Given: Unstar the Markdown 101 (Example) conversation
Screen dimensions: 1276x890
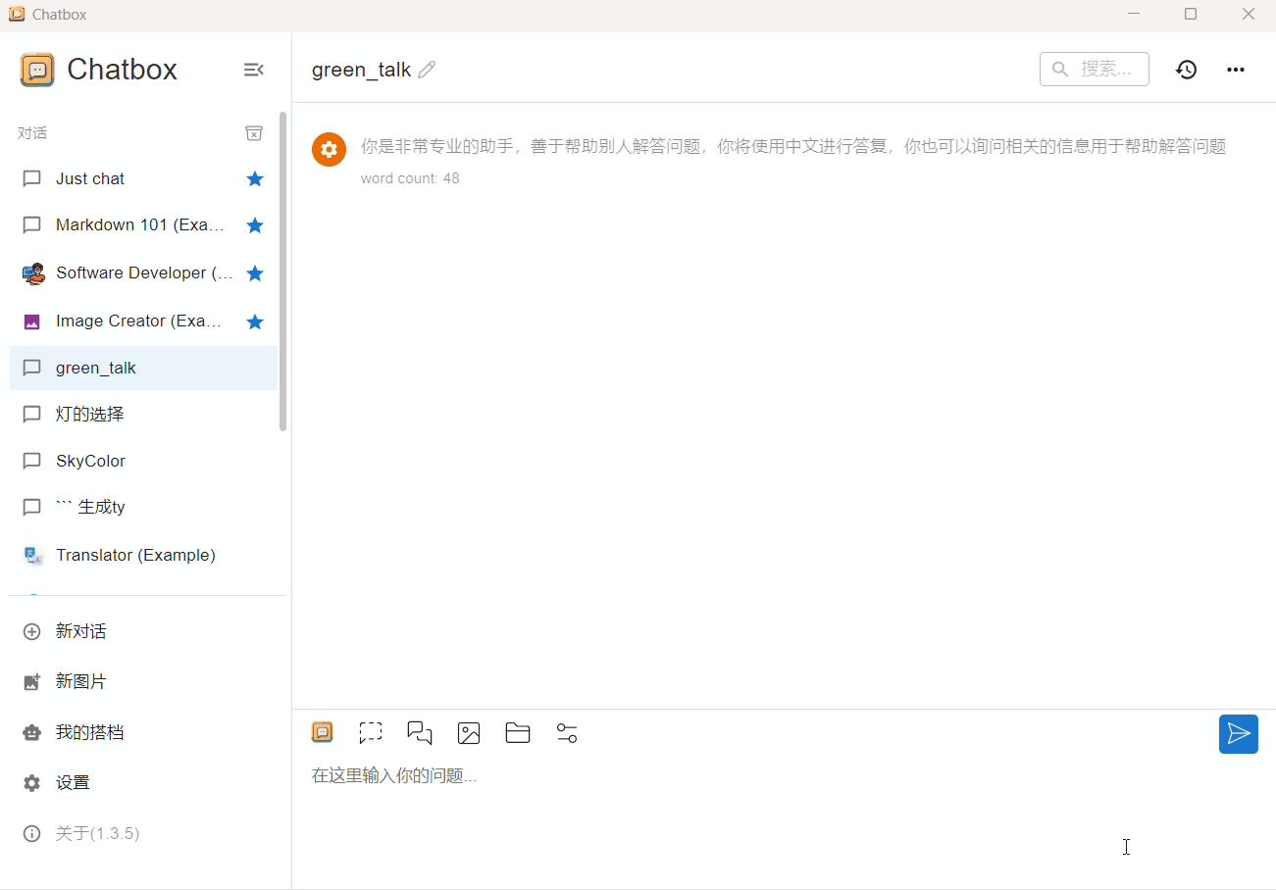Looking at the screenshot, I should [255, 224].
